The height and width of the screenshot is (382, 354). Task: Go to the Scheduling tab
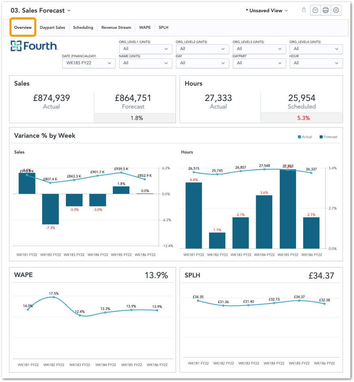click(x=83, y=28)
